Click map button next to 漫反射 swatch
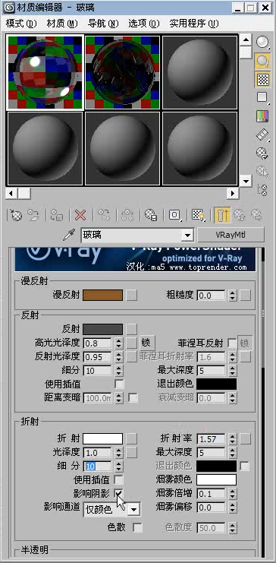Image resolution: width=276 pixels, height=563 pixels. tap(131, 296)
